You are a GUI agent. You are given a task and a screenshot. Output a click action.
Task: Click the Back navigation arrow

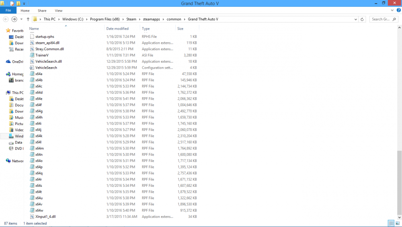(6, 19)
